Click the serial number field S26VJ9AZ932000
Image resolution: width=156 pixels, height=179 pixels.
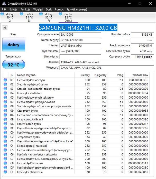click(80, 40)
